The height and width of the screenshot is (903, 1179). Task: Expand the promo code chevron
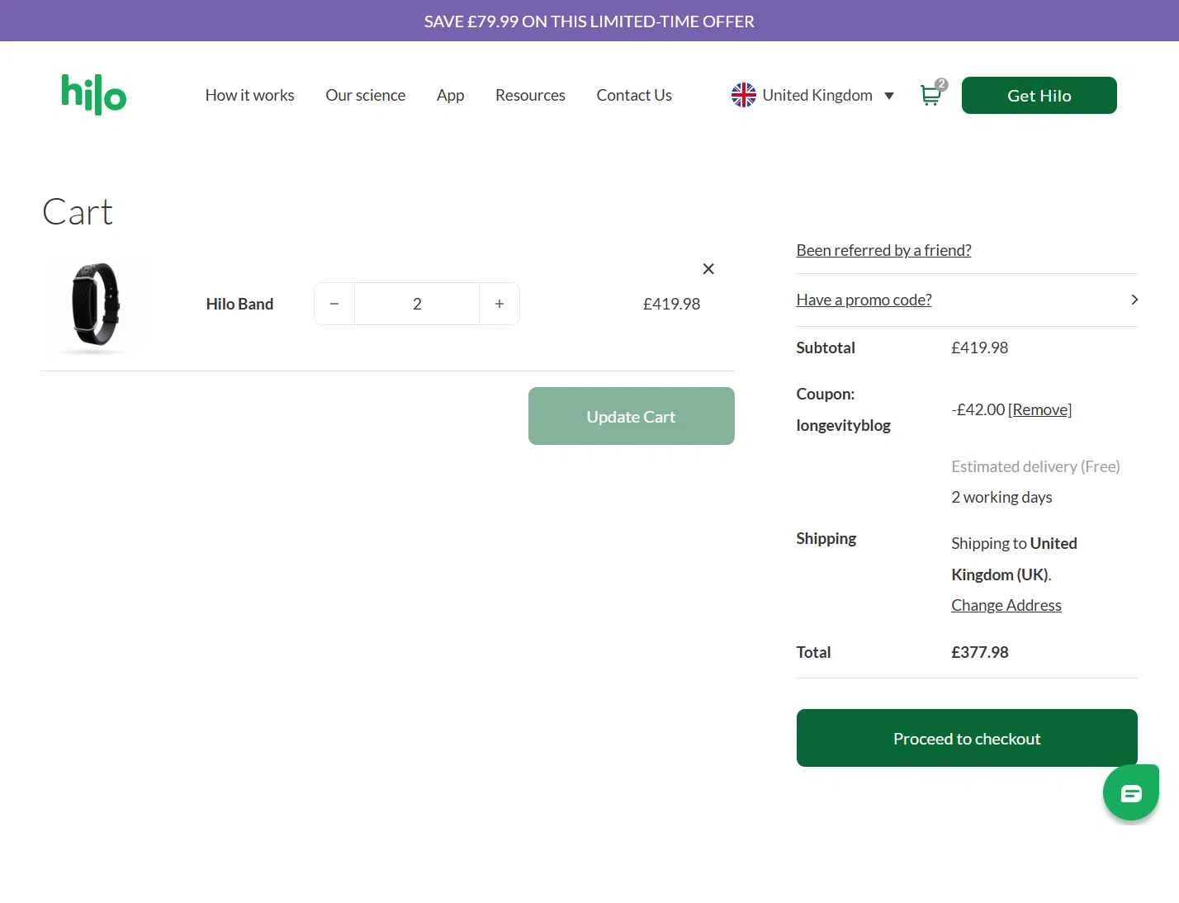coord(1134,300)
